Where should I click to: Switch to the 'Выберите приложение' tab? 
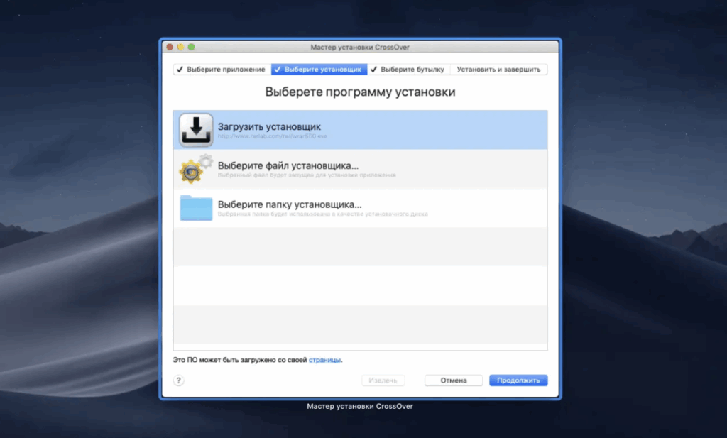click(222, 70)
